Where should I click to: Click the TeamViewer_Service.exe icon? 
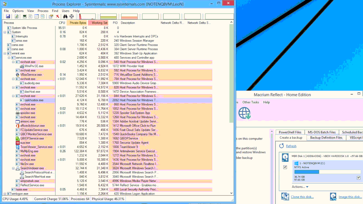(18, 147)
